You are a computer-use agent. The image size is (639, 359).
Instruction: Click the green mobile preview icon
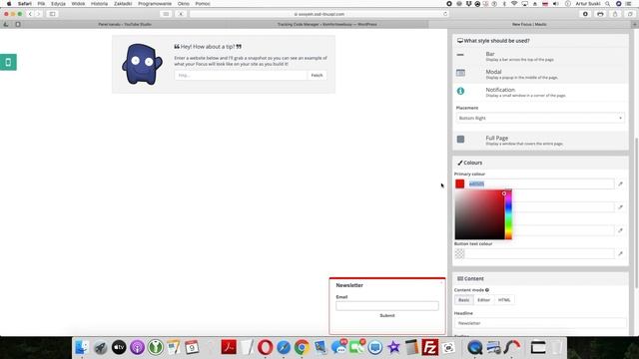(8, 62)
